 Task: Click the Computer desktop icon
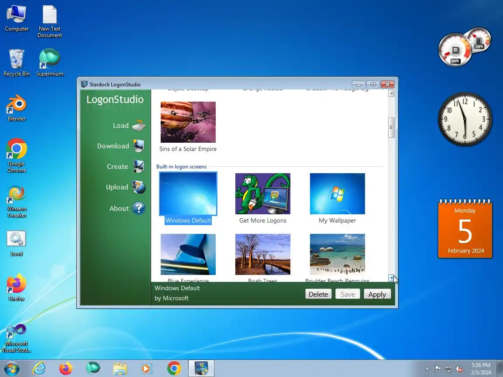pyautogui.click(x=17, y=19)
